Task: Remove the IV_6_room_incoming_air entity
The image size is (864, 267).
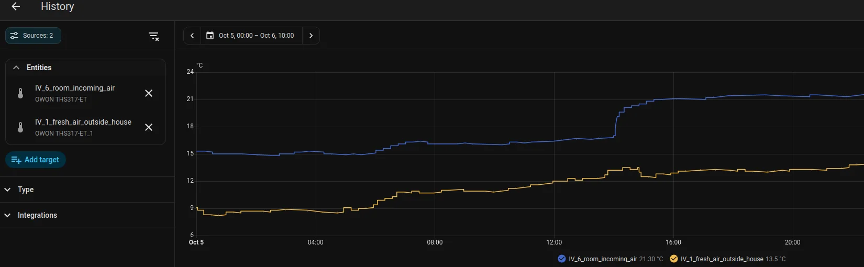Action: (x=149, y=93)
